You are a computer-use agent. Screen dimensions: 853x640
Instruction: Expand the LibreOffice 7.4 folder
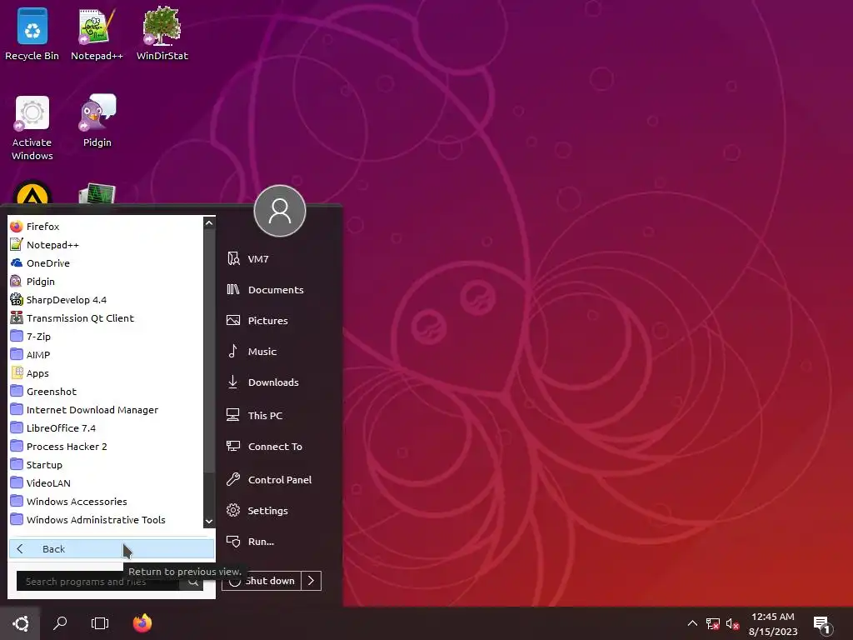[x=106, y=428]
